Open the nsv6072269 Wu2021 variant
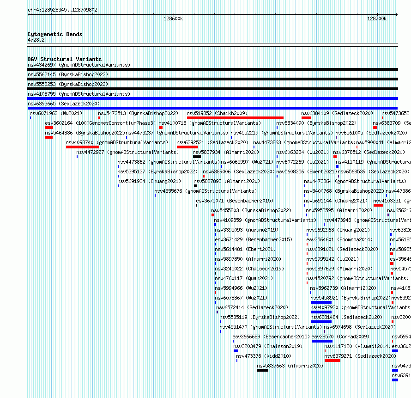Viewport: 411px width, 398px height. (x=302, y=162)
